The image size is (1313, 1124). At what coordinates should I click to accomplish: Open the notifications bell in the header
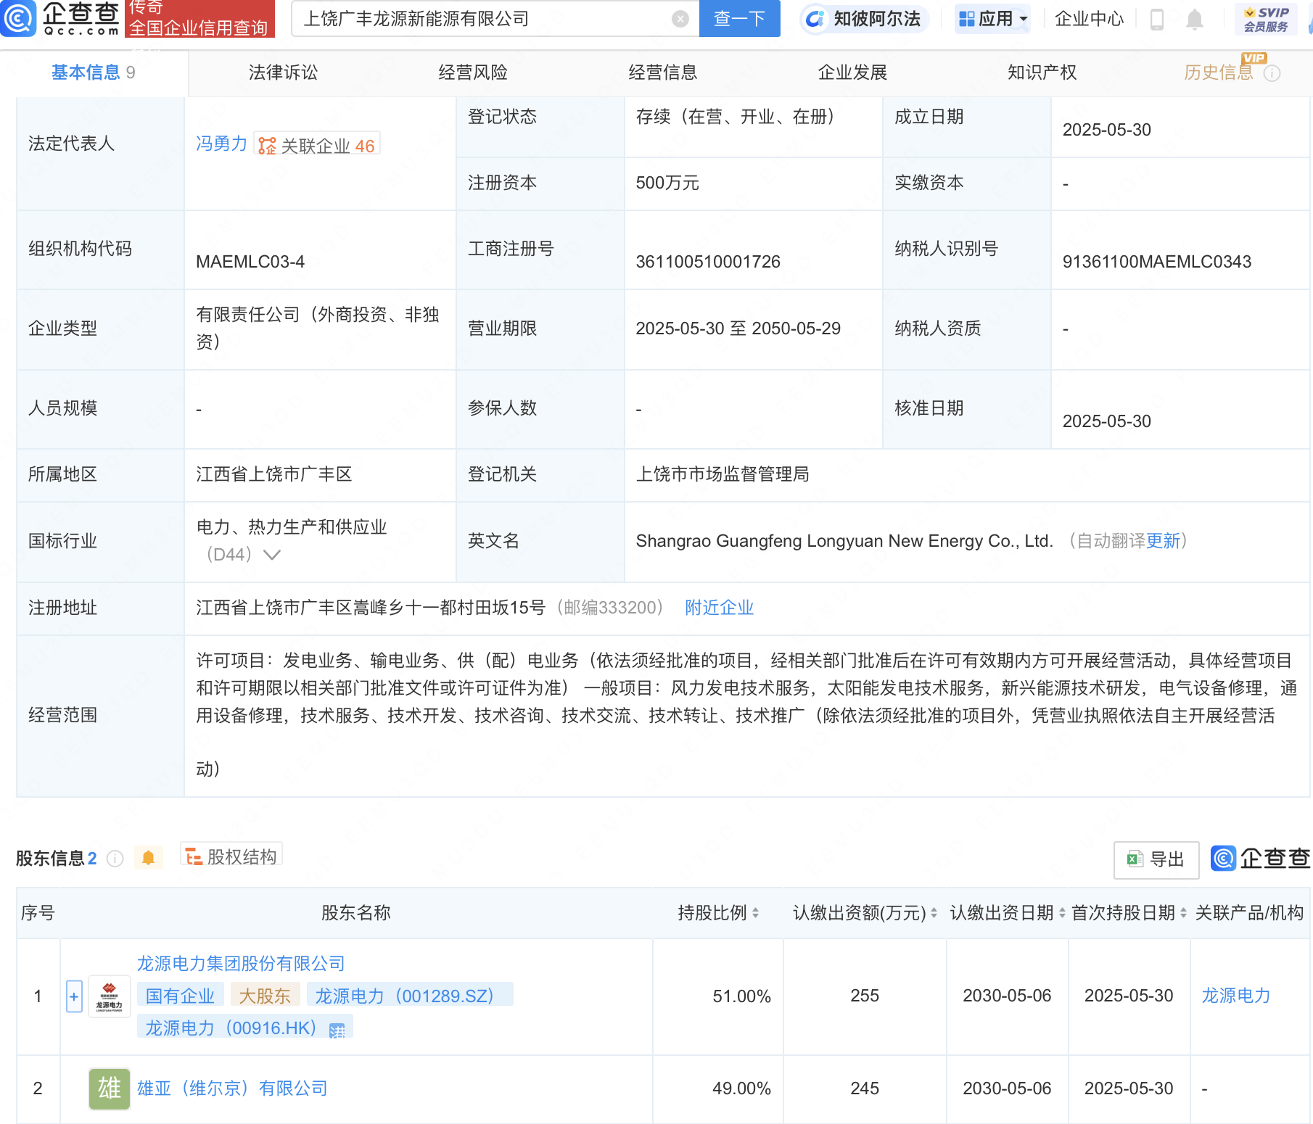pos(1194,20)
